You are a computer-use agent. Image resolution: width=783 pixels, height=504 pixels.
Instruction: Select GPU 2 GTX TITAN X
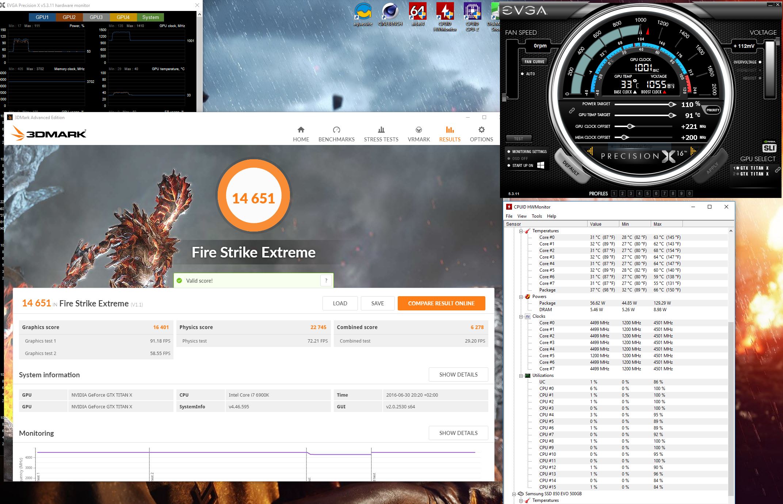[x=751, y=174]
